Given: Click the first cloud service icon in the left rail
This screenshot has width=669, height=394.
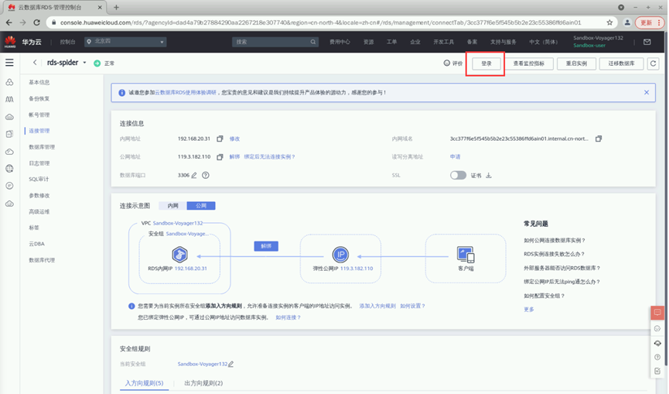Looking at the screenshot, I should [x=9, y=82].
